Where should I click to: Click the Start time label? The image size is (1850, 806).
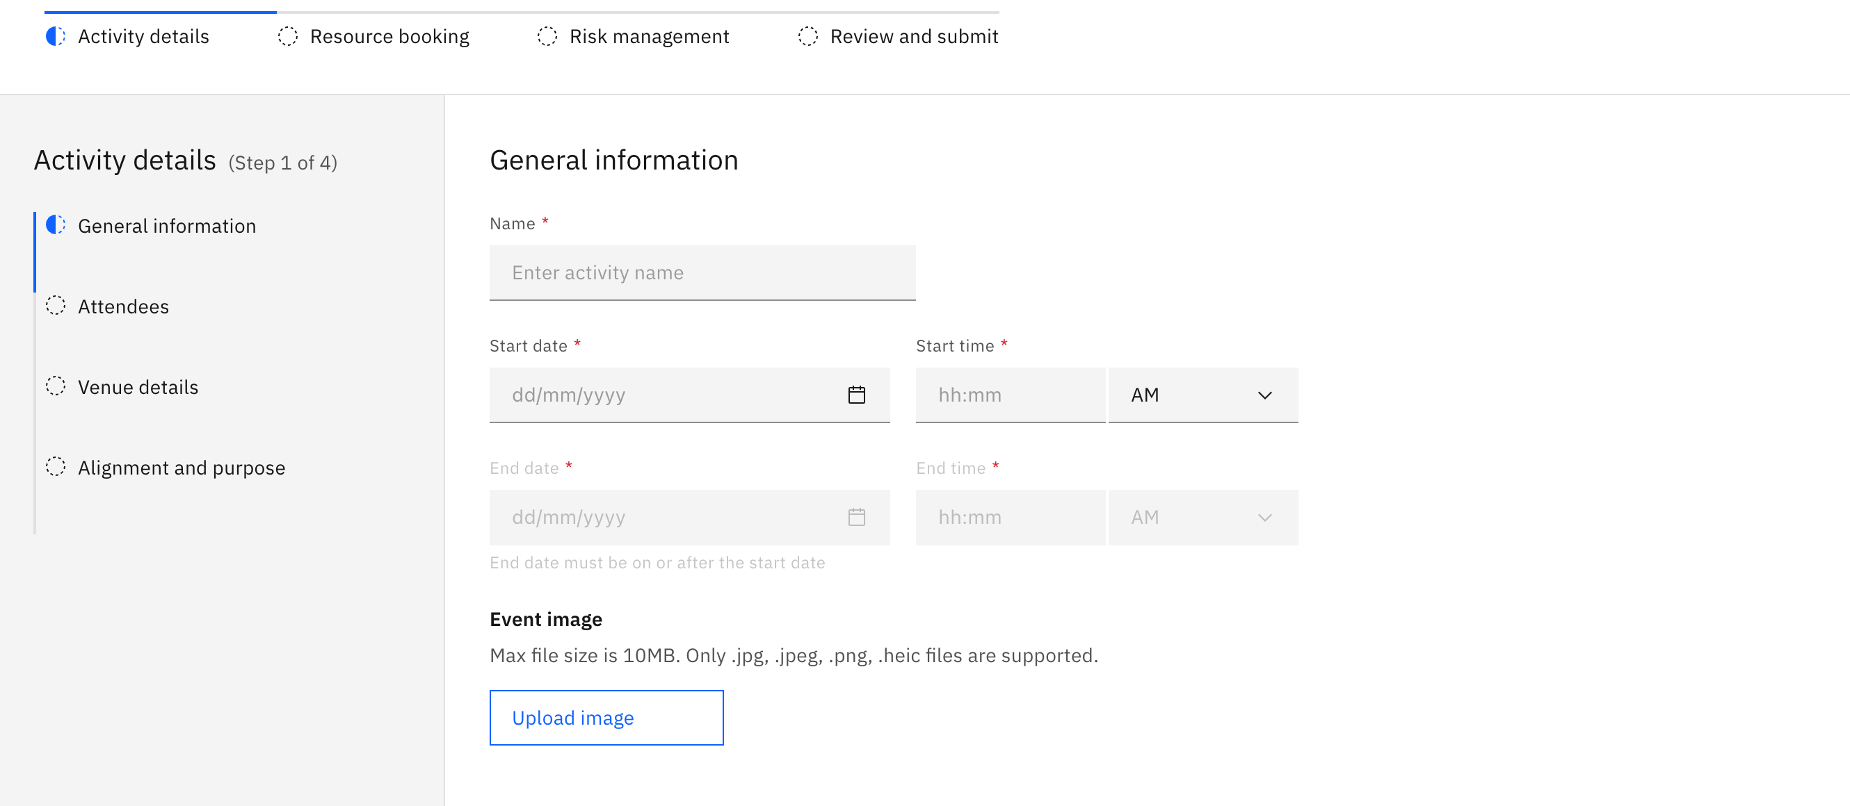tap(954, 345)
